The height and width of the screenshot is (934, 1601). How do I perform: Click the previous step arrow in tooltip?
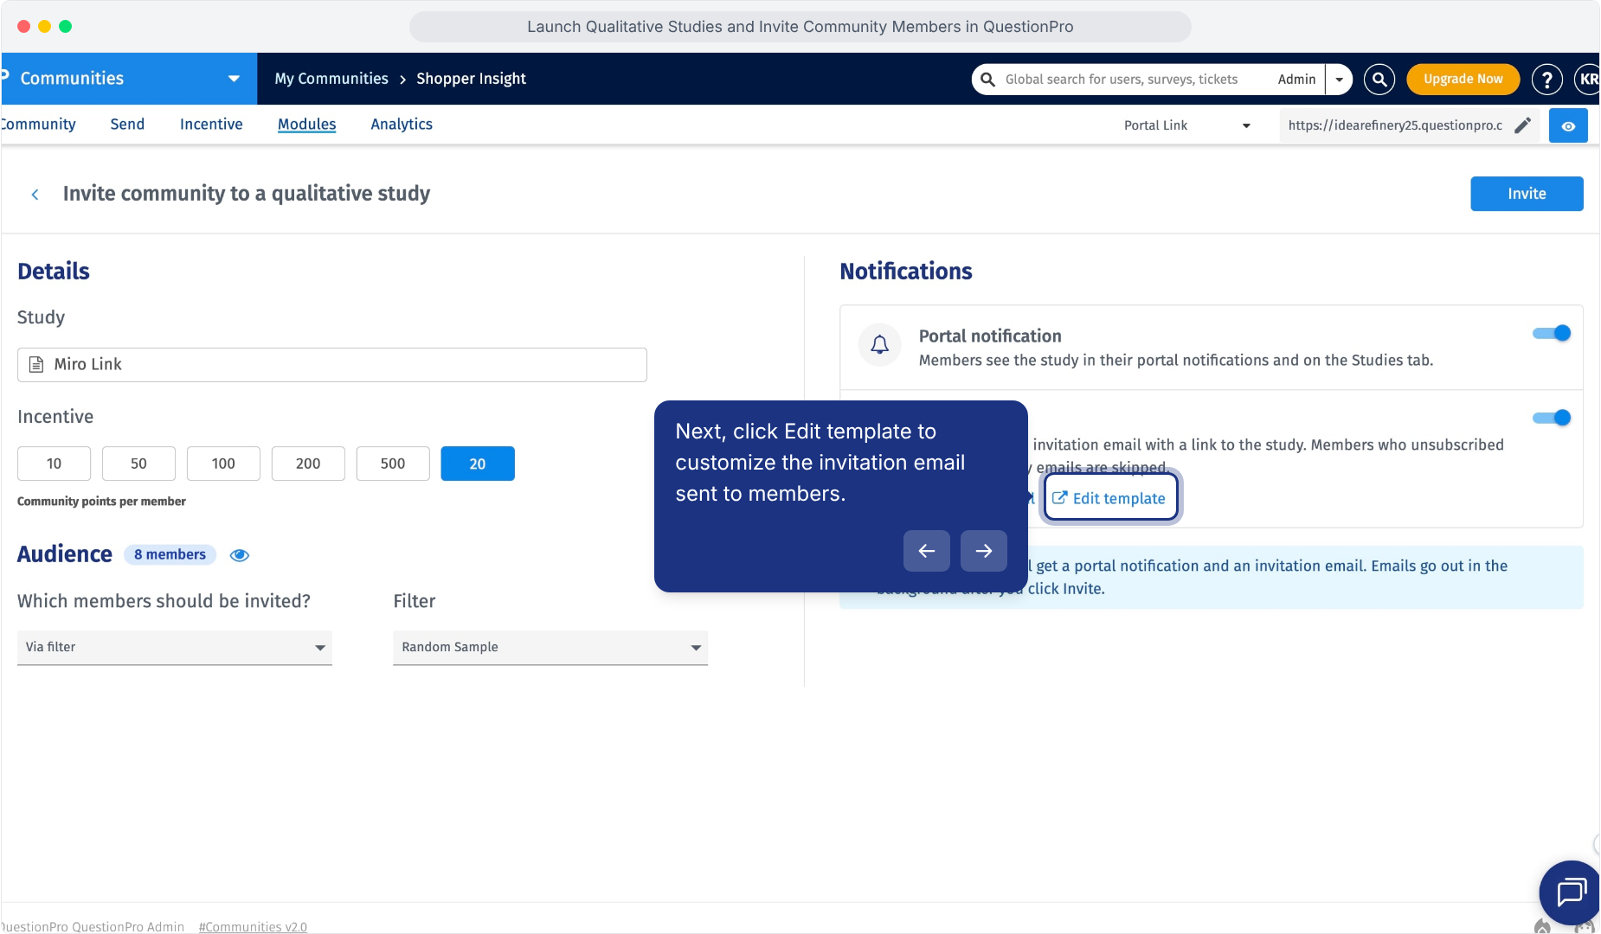(926, 551)
